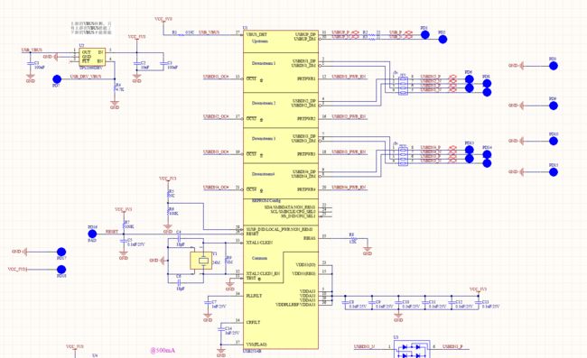Click the PD8 test point
This screenshot has height=358, width=587.
pos(487,83)
